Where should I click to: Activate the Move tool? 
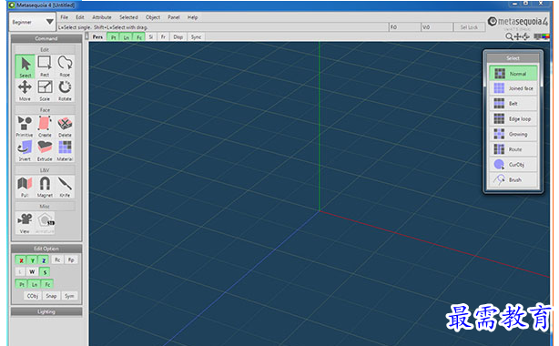tap(25, 90)
